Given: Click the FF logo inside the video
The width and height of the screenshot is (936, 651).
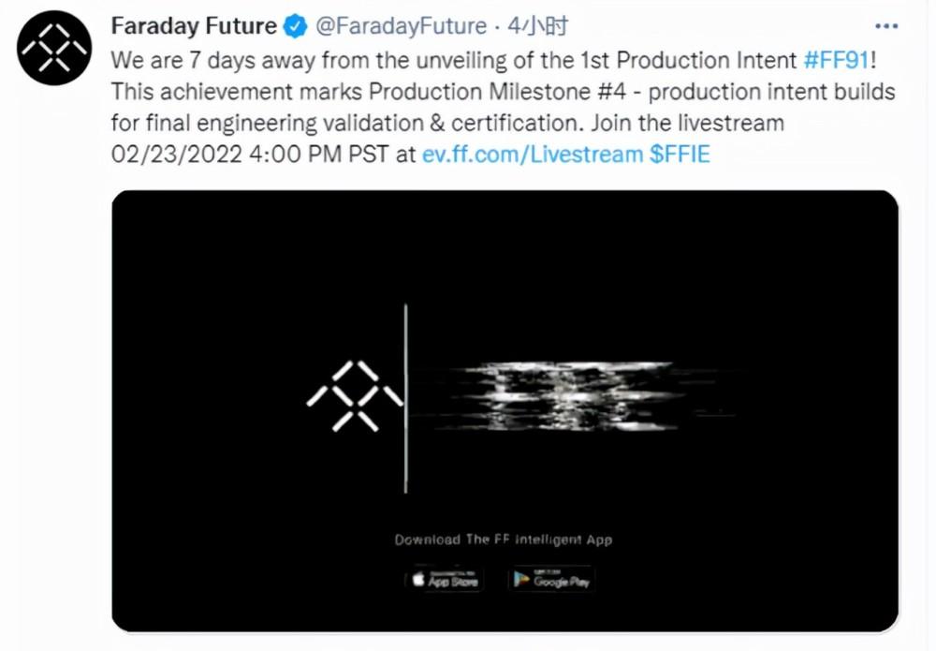Looking at the screenshot, I should [x=355, y=396].
